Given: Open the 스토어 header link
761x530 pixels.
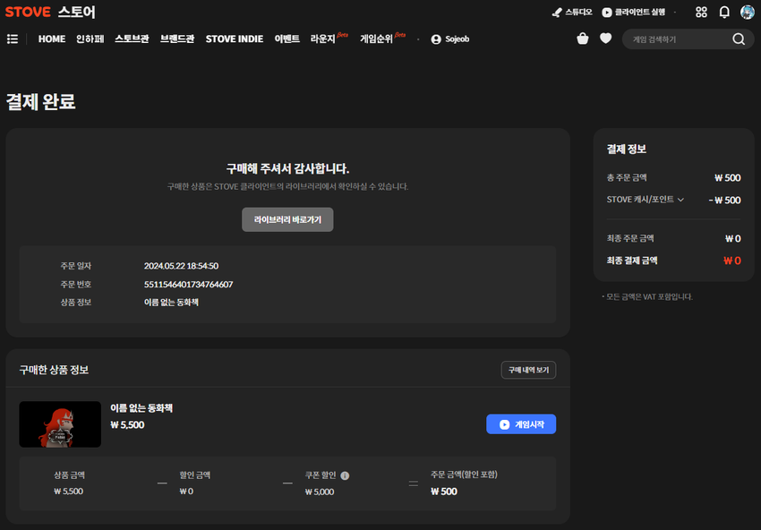Looking at the screenshot, I should click(x=77, y=12).
